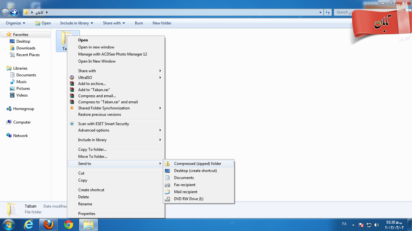Open the Organize dropdown in toolbar

click(15, 23)
